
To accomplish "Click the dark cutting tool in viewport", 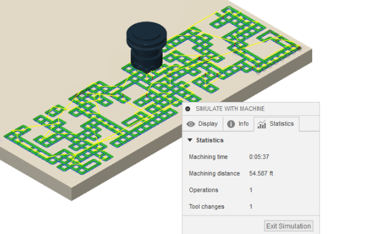I will pyautogui.click(x=147, y=47).
